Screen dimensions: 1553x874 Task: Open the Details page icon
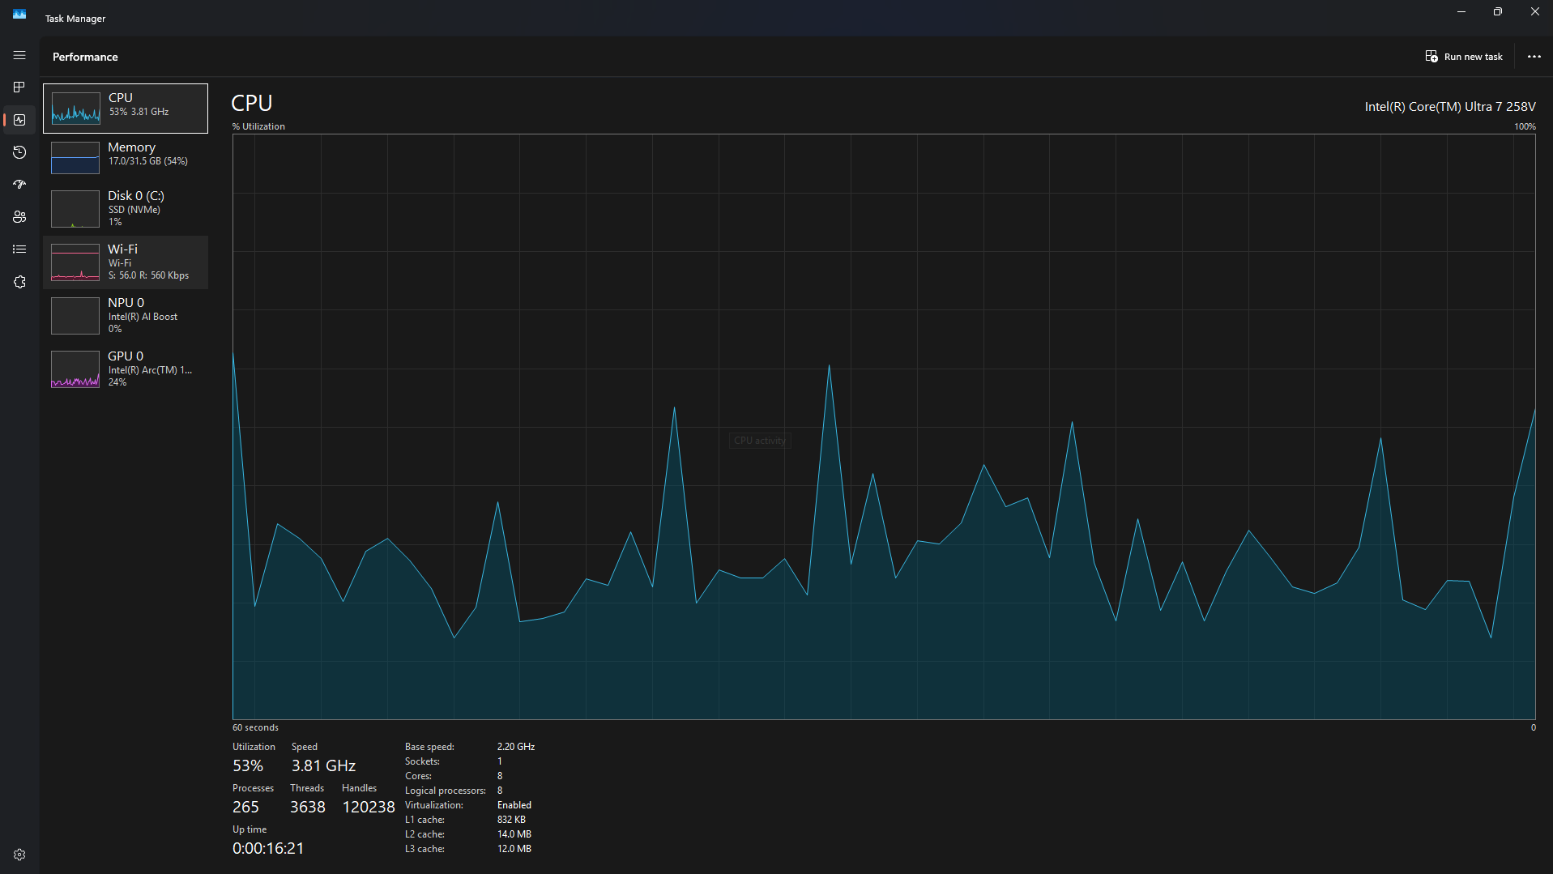click(x=19, y=249)
